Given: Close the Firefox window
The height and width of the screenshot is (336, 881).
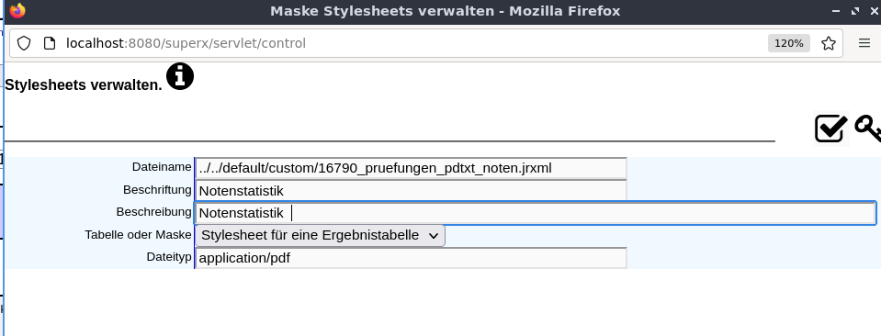Looking at the screenshot, I should click(873, 11).
